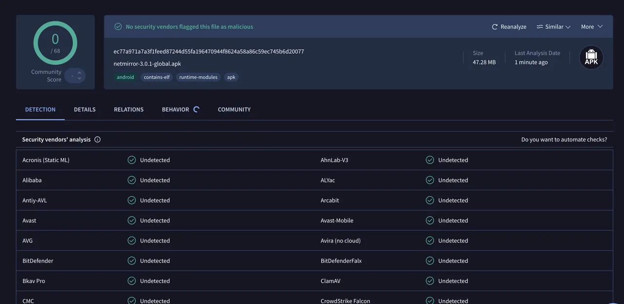The width and height of the screenshot is (624, 304).
Task: Click the AhnLab-V3 vendor name
Action: pos(334,160)
